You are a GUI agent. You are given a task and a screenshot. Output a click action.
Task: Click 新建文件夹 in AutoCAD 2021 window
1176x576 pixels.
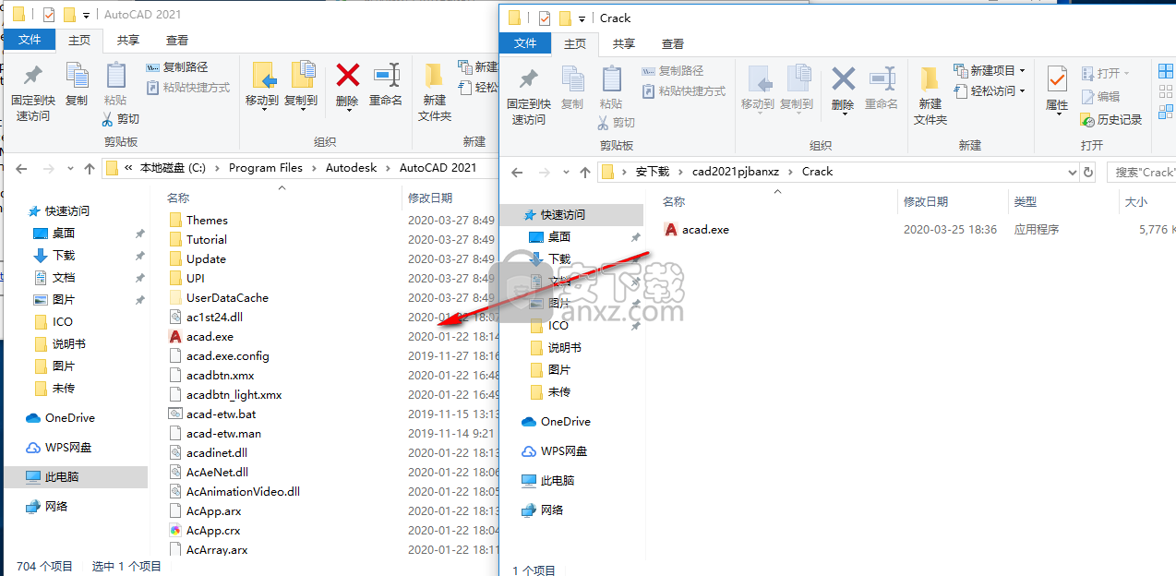(x=435, y=93)
